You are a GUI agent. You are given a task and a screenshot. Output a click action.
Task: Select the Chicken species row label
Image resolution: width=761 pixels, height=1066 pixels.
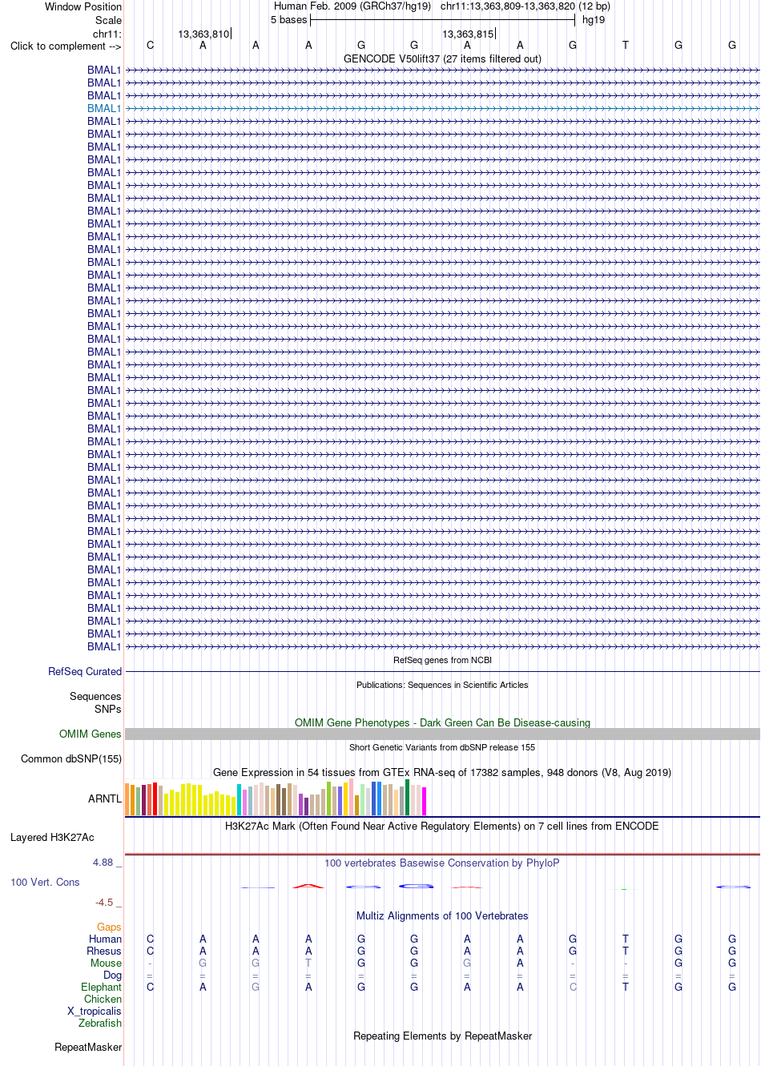tap(103, 999)
